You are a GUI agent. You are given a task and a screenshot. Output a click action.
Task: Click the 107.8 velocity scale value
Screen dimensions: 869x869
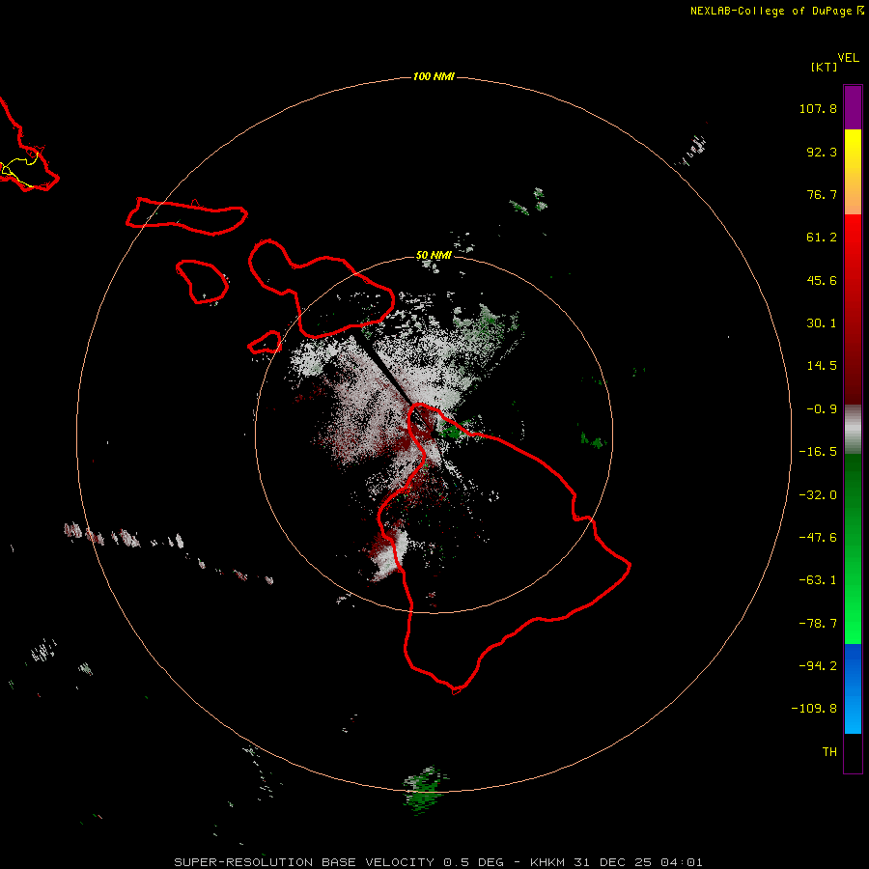click(818, 108)
